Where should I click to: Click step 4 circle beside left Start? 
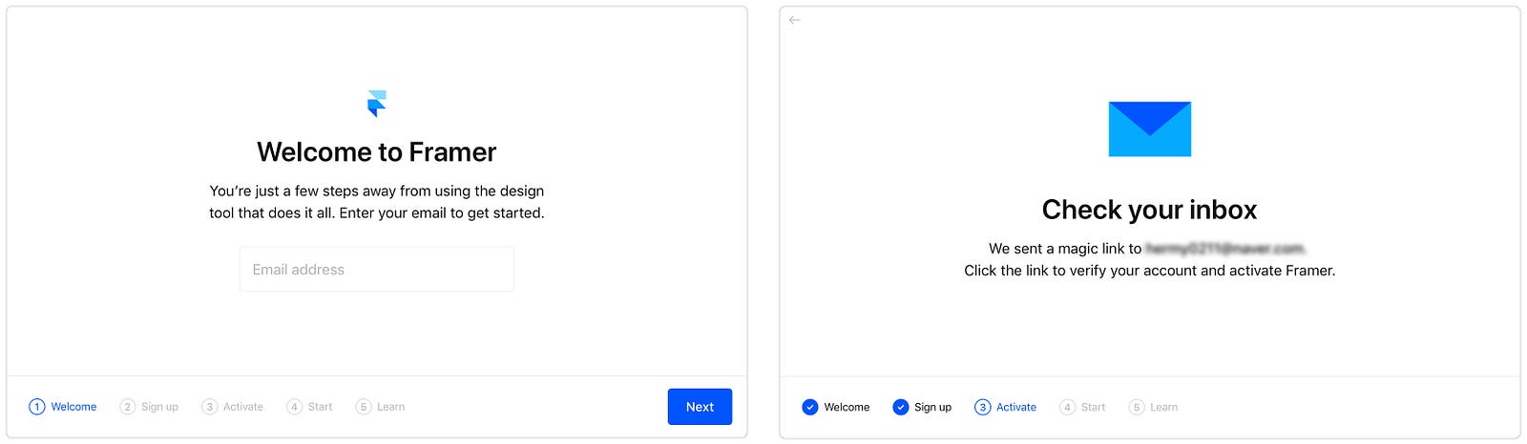[x=294, y=407]
